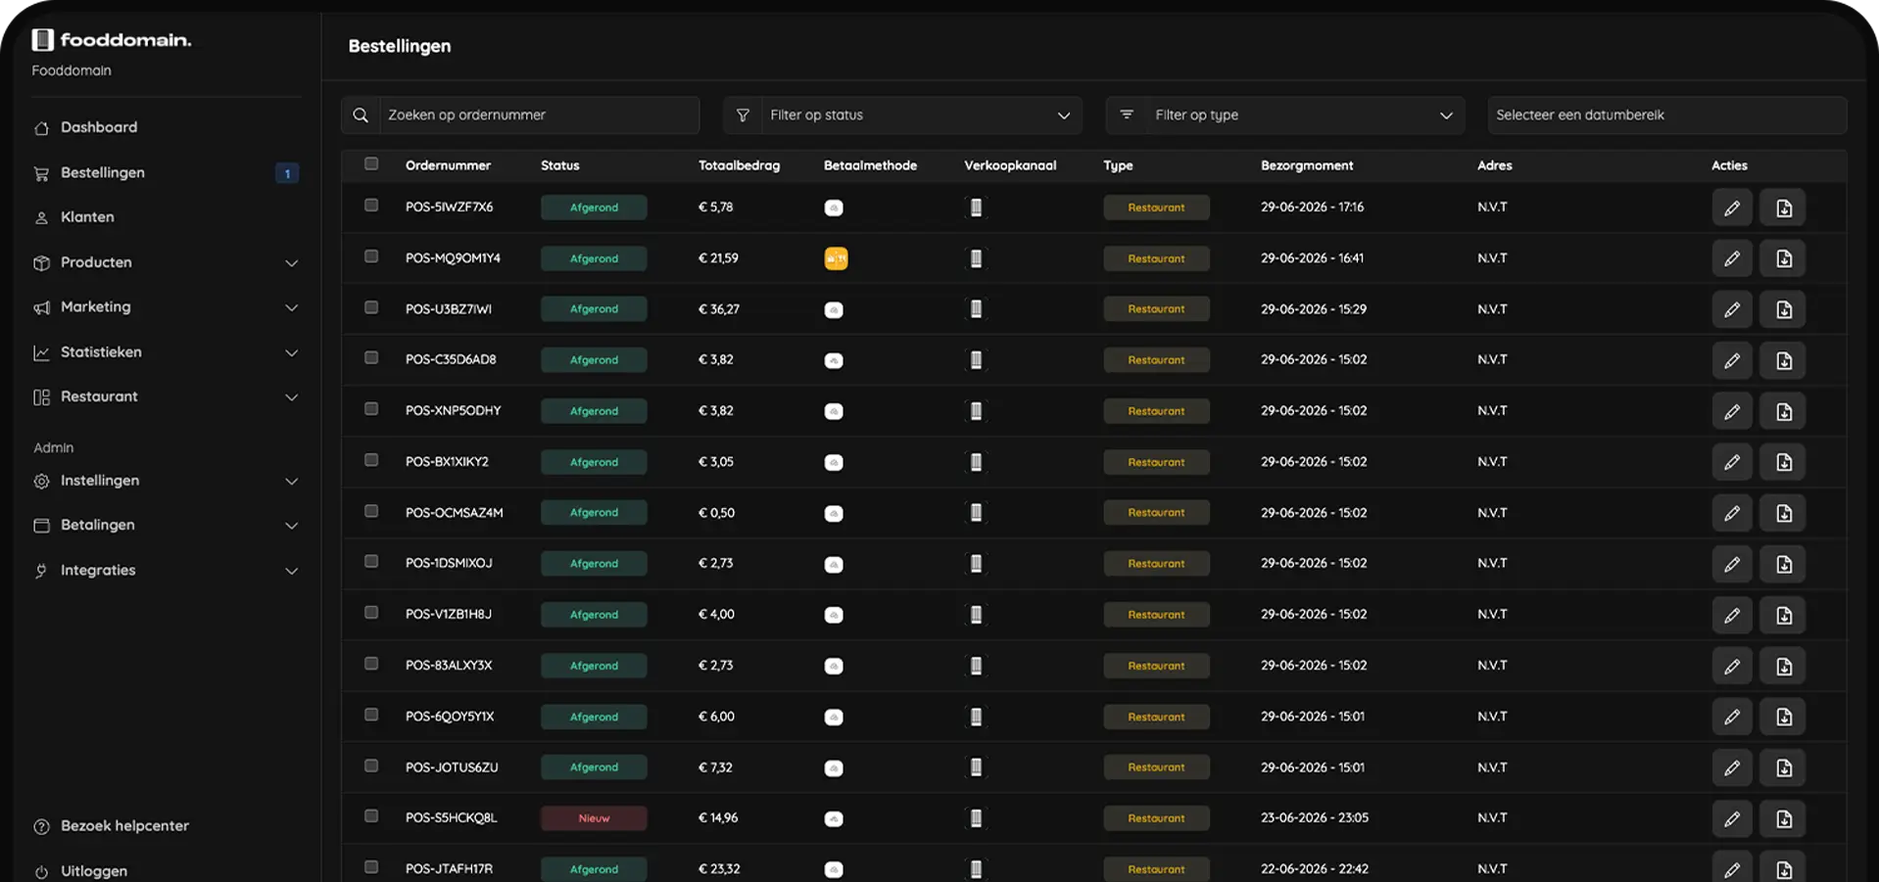Expand the Statistieken chevron

click(x=291, y=352)
